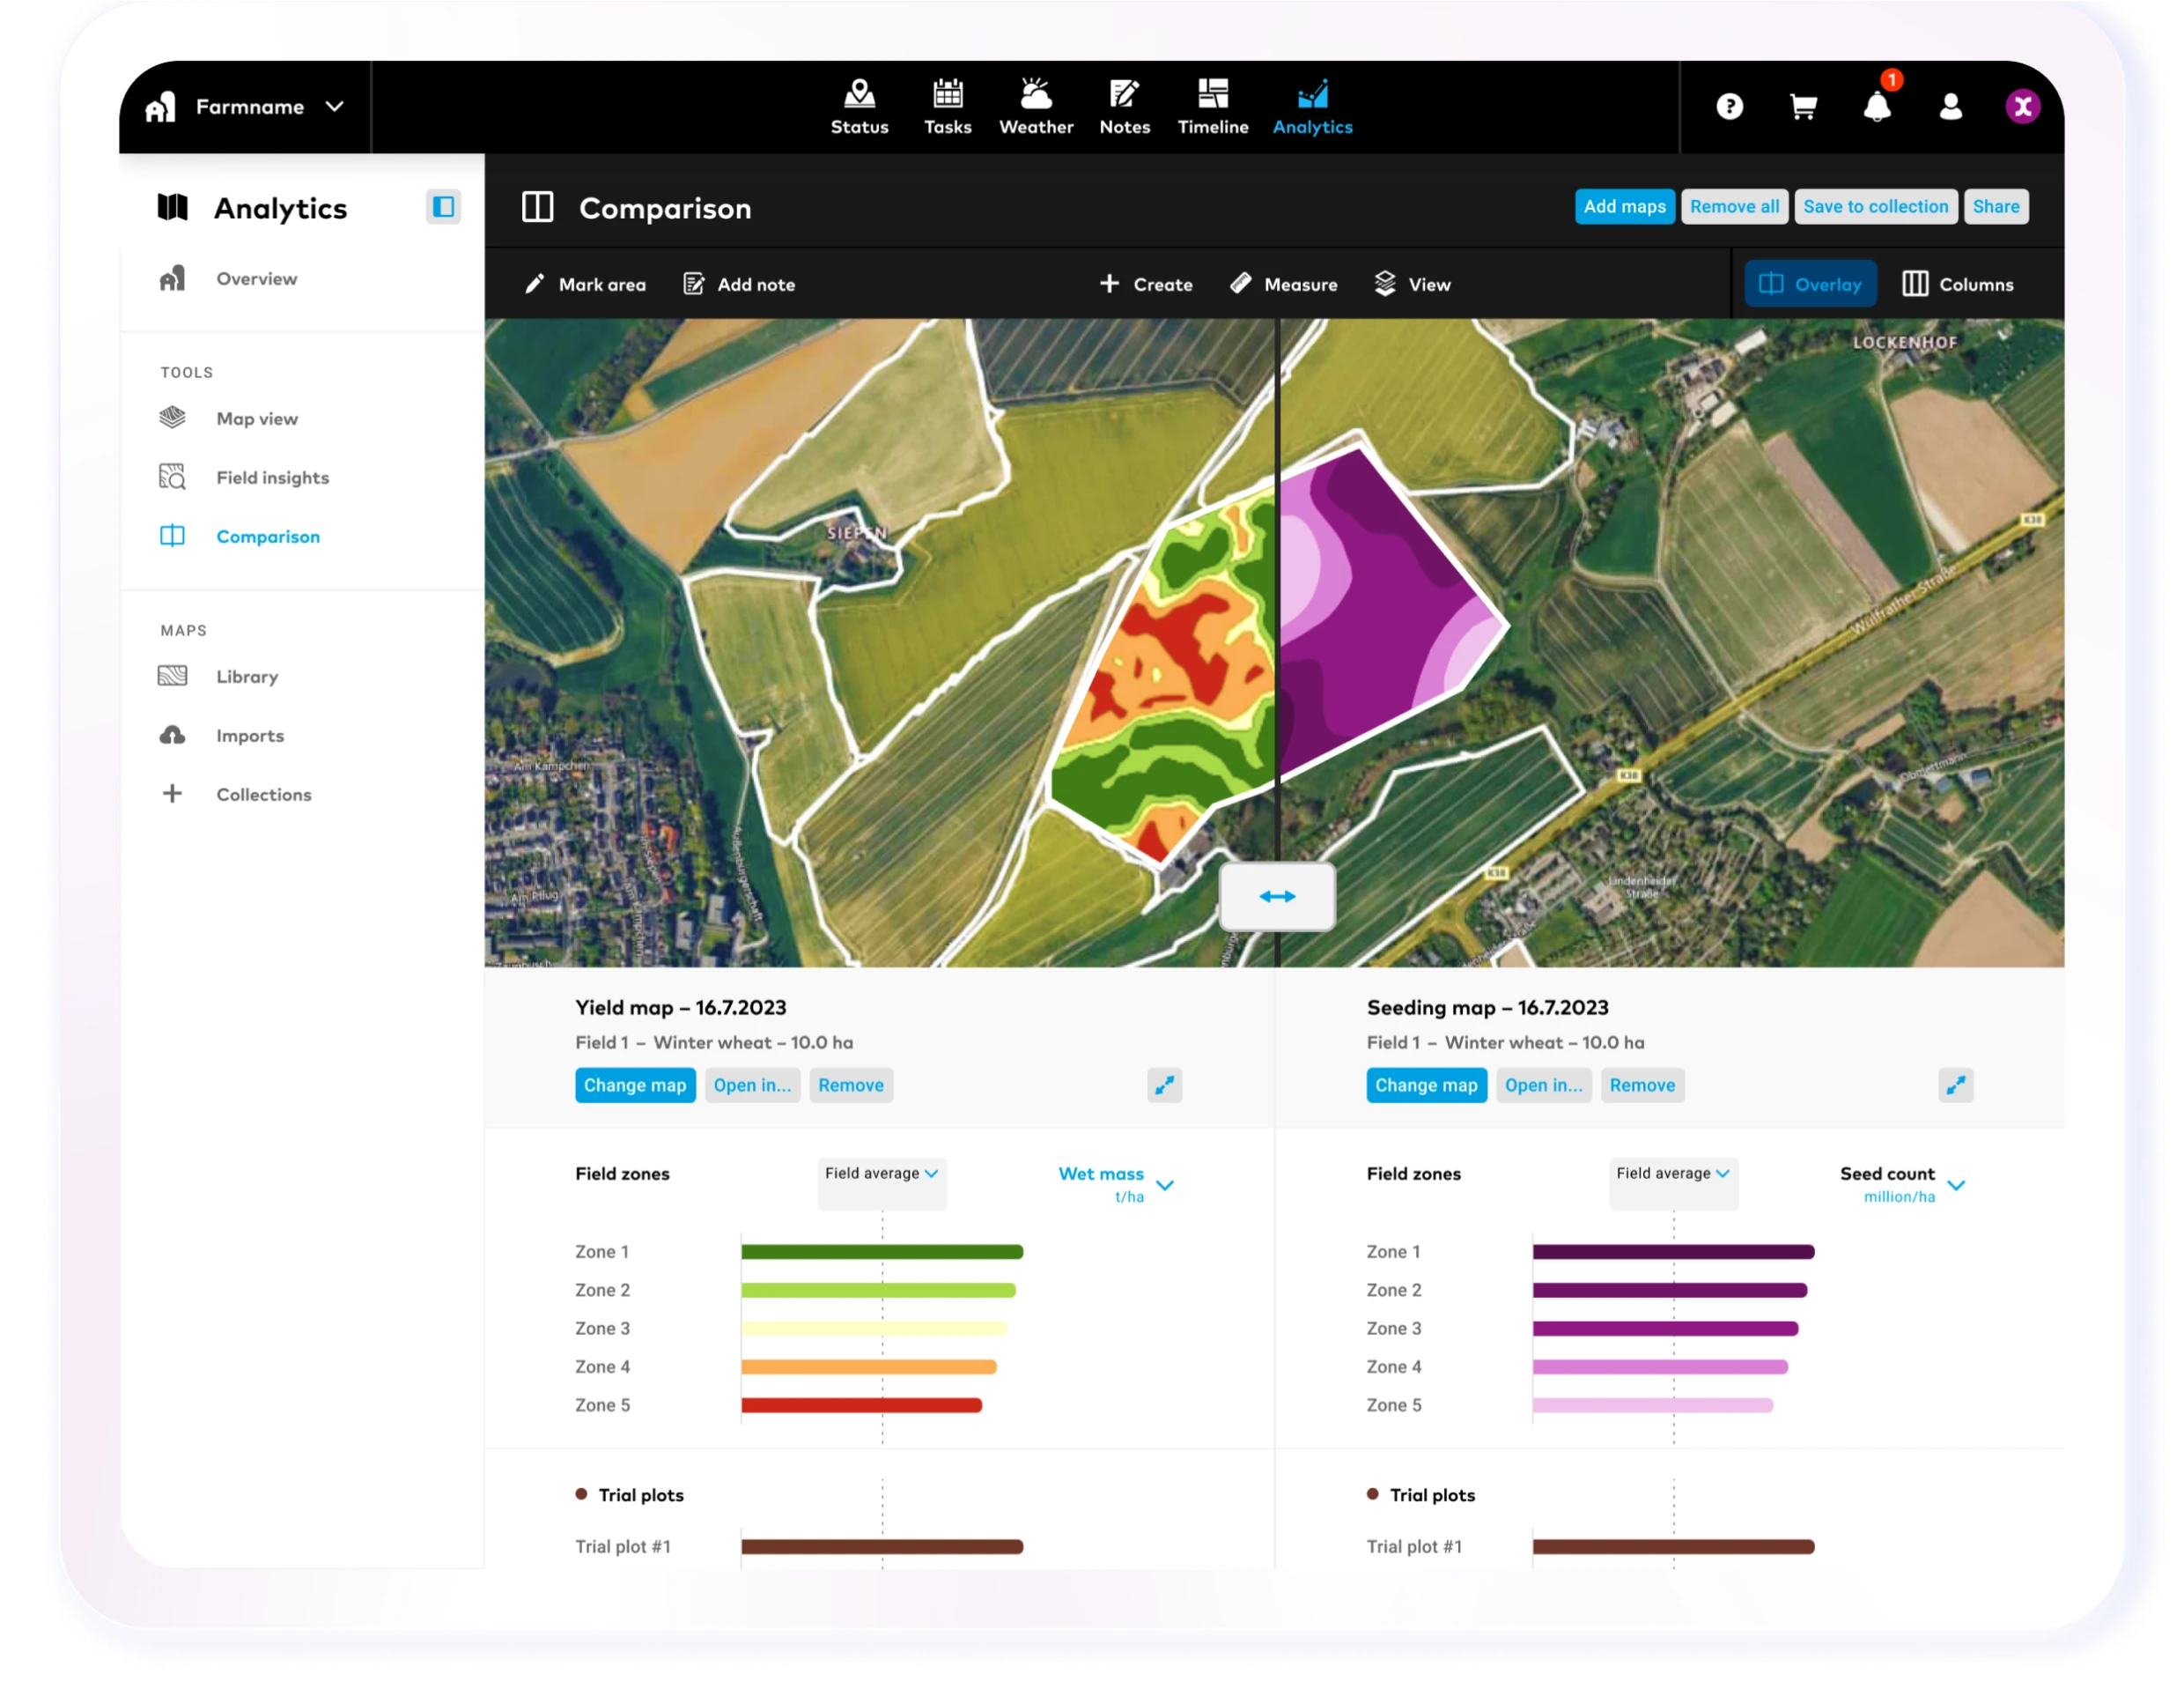This screenshot has height=1689, width=2184.
Task: Click the Measure tool icon
Action: click(x=1239, y=284)
